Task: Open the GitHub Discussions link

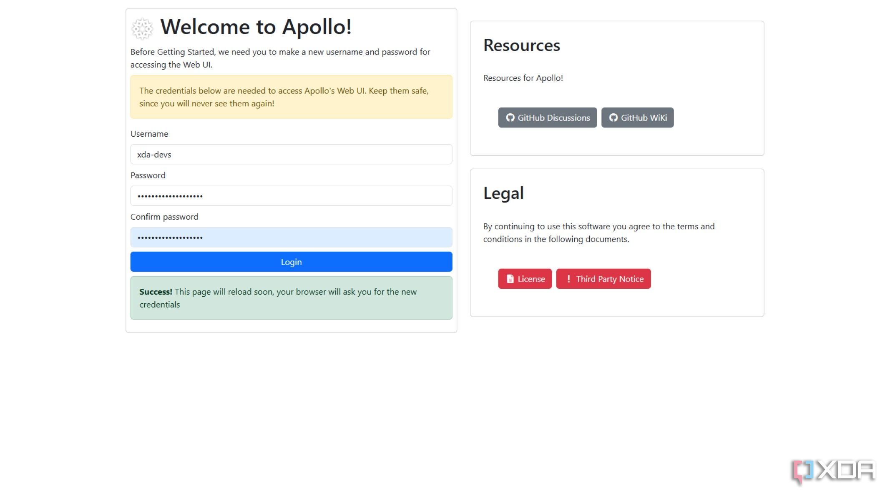Action: pyautogui.click(x=553, y=118)
